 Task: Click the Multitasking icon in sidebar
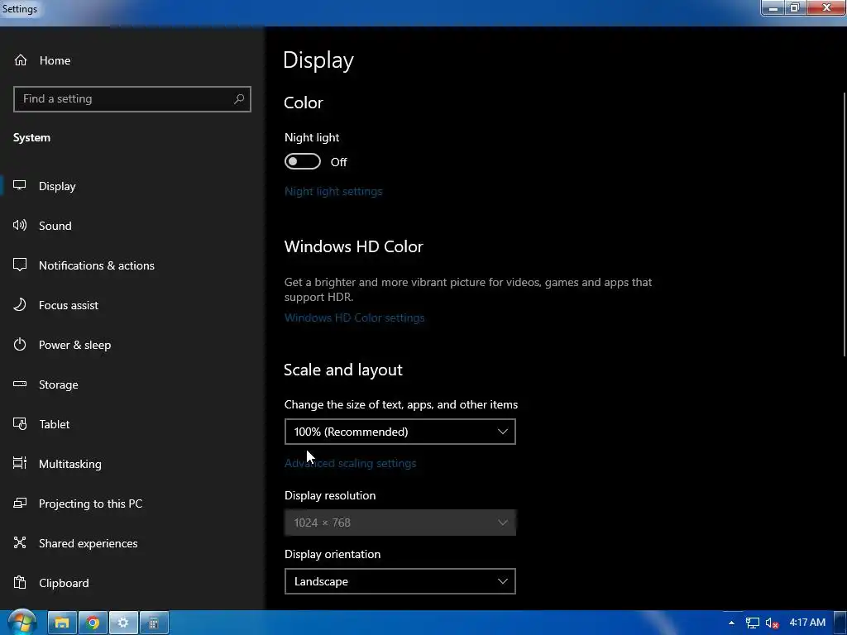(x=20, y=463)
